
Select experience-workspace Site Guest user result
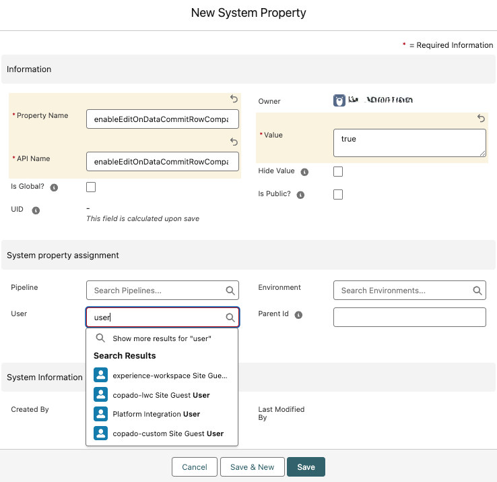coord(162,375)
